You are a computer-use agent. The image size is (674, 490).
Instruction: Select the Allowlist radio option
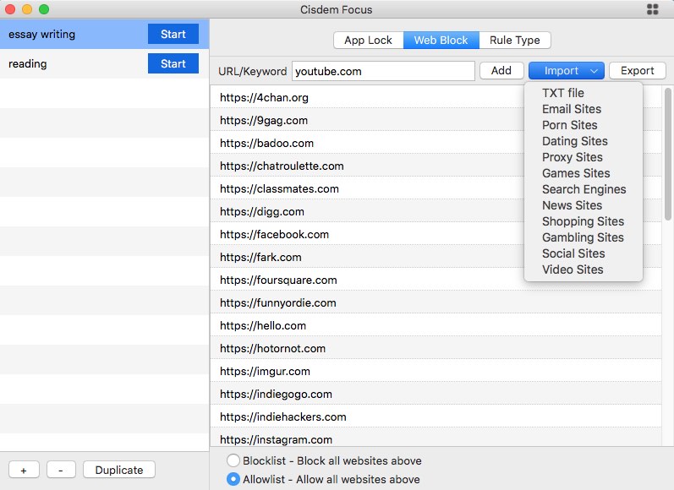click(x=233, y=479)
